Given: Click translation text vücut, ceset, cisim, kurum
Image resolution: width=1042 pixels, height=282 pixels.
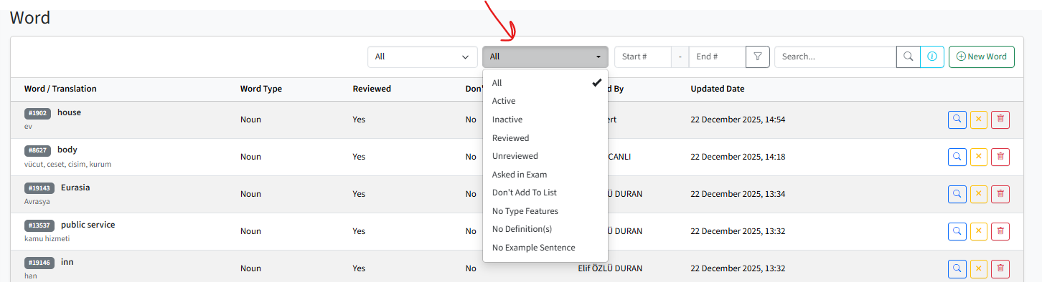Looking at the screenshot, I should point(67,165).
